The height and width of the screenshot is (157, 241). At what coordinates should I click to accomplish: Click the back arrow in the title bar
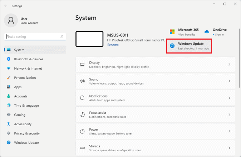[x=6, y=6]
